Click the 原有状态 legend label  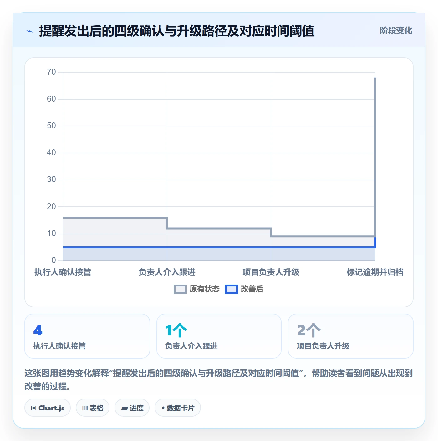click(205, 289)
